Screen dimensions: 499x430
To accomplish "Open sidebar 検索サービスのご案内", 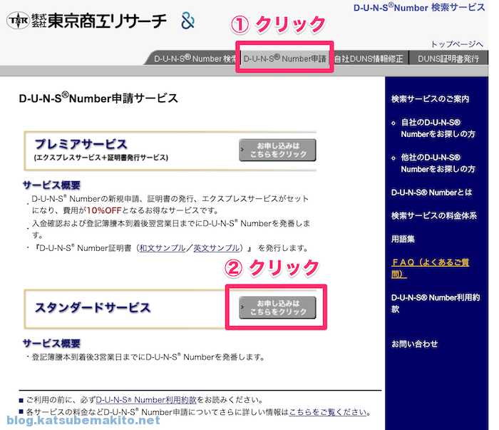I will click(430, 99).
